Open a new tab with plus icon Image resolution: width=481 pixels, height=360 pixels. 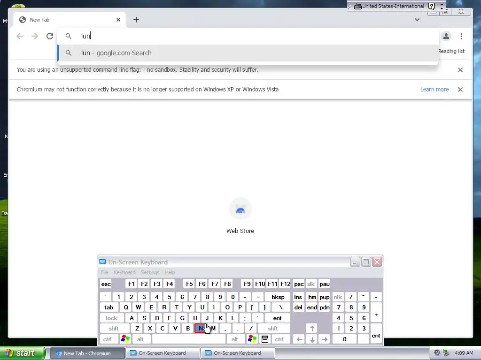point(136,20)
